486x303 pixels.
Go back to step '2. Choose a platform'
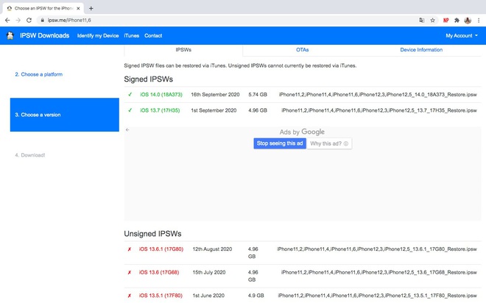[39, 74]
